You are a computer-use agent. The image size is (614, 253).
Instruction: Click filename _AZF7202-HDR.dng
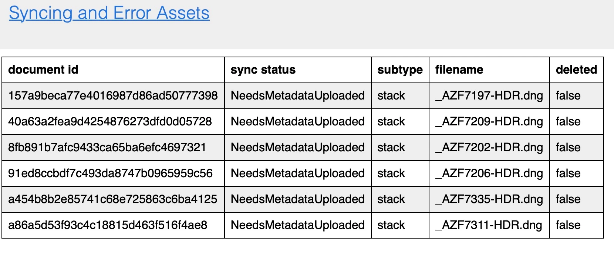[489, 148]
